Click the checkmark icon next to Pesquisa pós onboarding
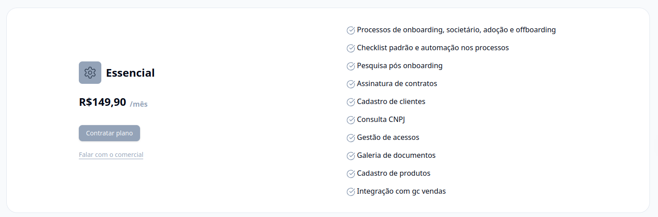 coord(351,66)
